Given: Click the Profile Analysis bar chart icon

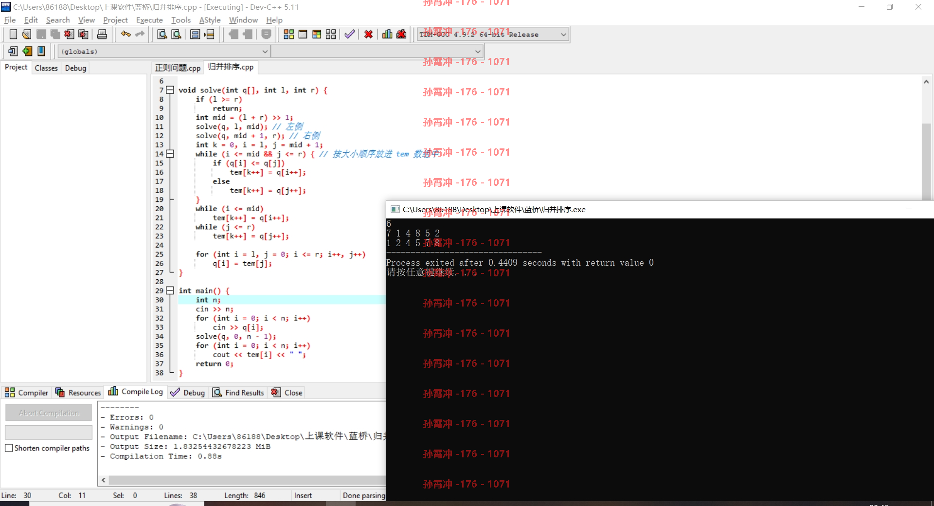Looking at the screenshot, I should [387, 34].
